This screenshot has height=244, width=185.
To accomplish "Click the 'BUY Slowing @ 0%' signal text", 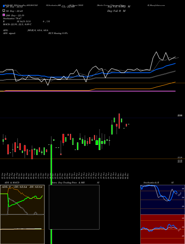I will [58, 33].
